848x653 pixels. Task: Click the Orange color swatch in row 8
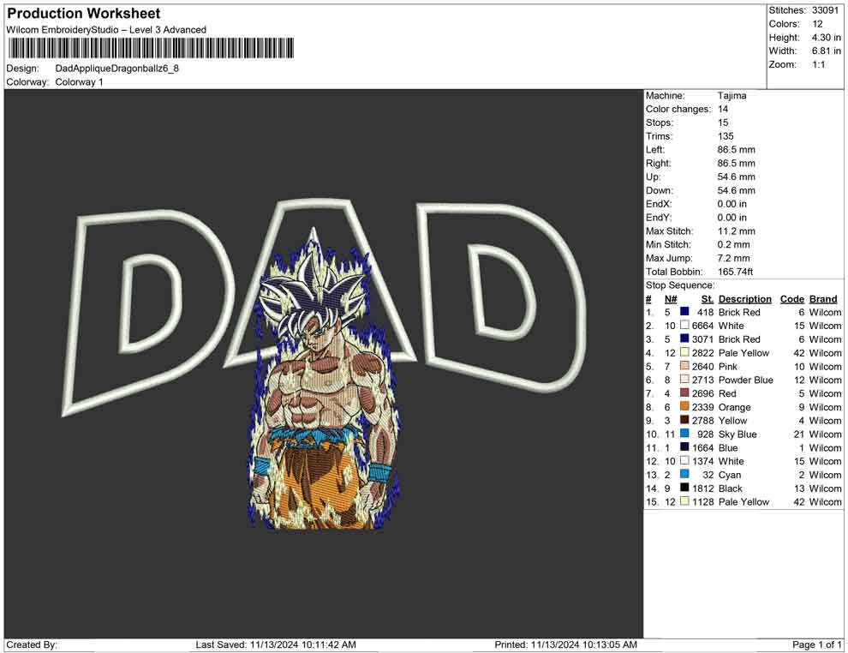point(684,406)
